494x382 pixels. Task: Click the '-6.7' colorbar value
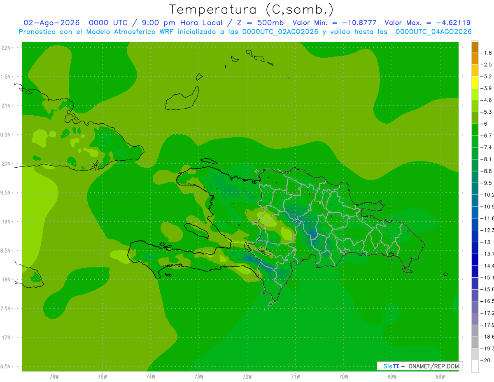click(x=487, y=136)
